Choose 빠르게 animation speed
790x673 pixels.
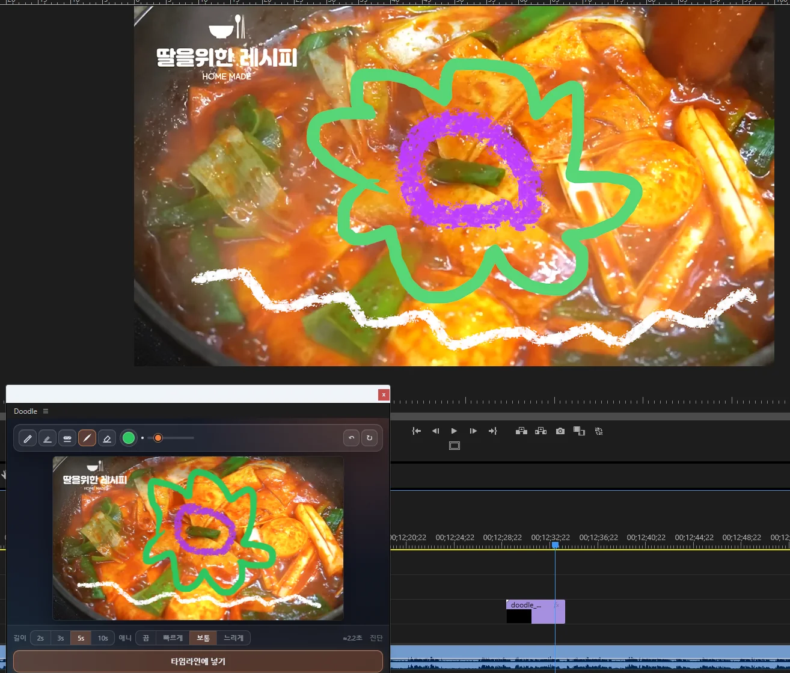(x=173, y=638)
